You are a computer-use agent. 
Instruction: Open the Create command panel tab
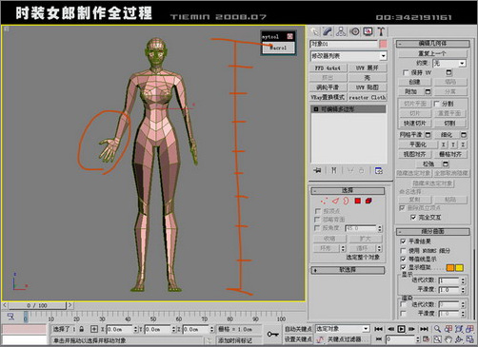(314, 31)
